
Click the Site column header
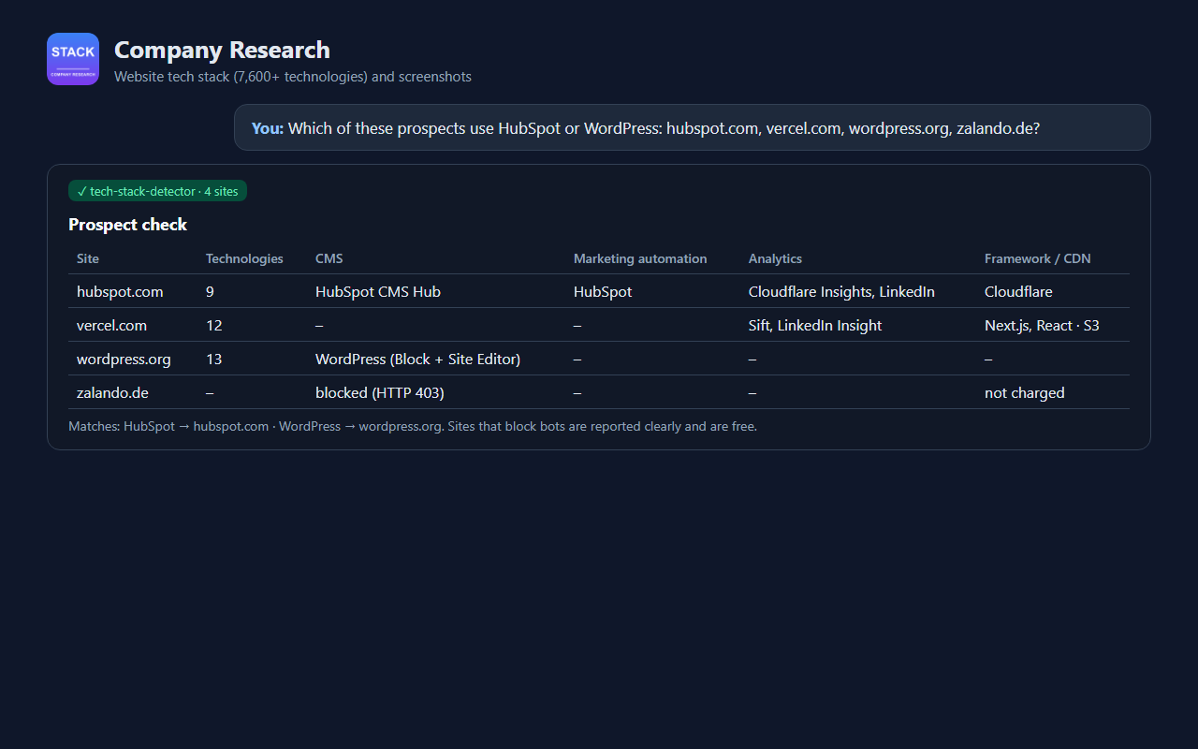pos(88,258)
